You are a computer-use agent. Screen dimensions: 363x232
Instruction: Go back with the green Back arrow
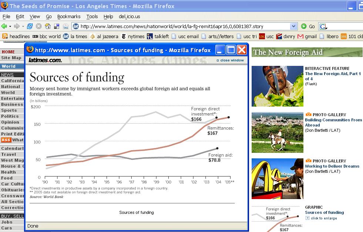(x=4, y=26)
